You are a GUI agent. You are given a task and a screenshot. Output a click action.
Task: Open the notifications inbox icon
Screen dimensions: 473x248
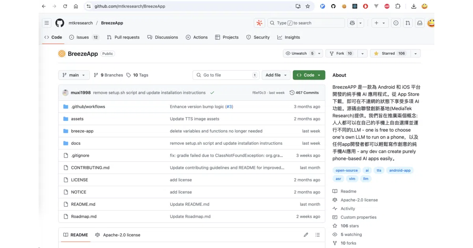419,23
